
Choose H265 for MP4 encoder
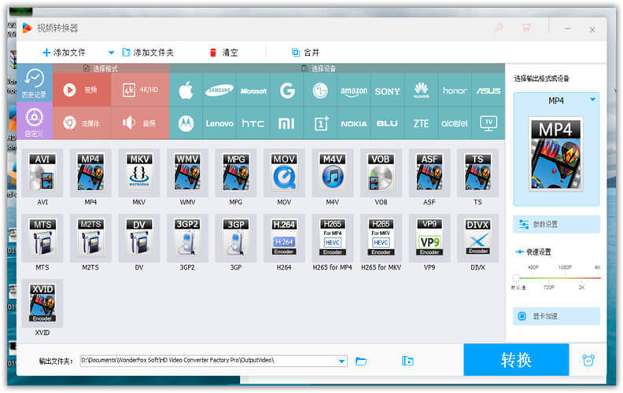[x=333, y=238]
